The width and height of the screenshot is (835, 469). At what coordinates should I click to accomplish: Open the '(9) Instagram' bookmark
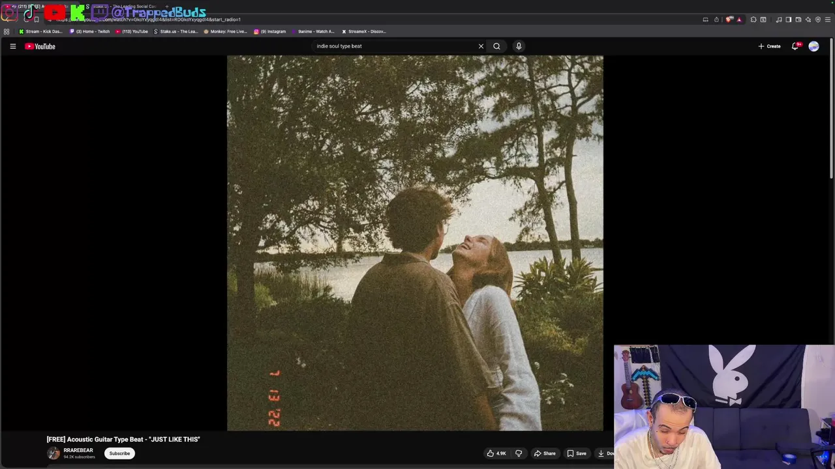tap(270, 31)
